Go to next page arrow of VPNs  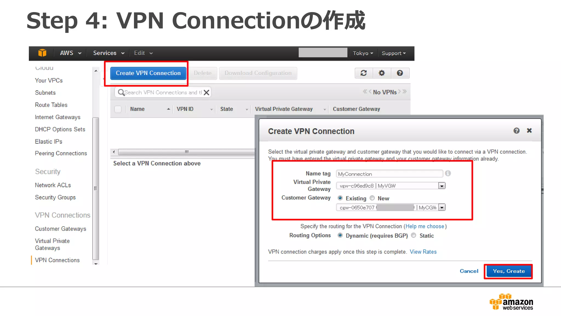click(399, 92)
